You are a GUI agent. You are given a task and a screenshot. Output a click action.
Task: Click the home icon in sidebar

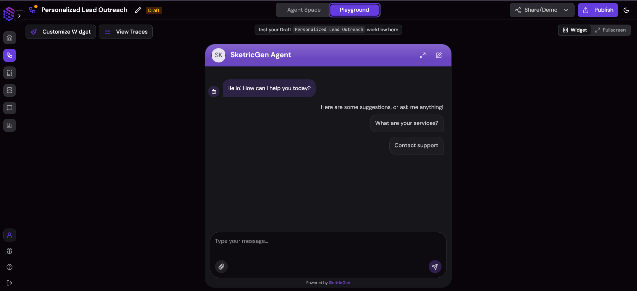tap(10, 38)
